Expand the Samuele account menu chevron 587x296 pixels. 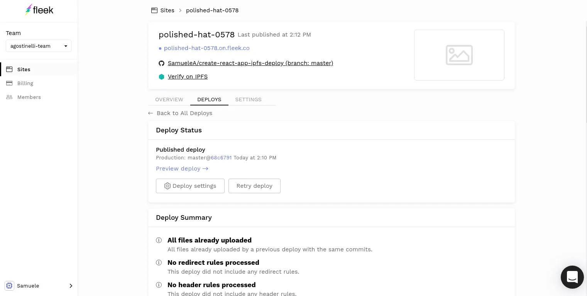(71, 286)
